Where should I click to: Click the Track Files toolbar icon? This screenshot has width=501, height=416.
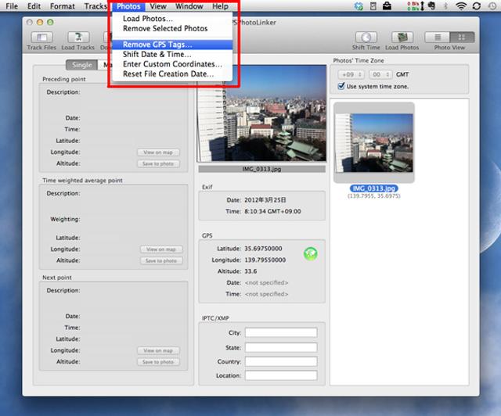[x=41, y=38]
